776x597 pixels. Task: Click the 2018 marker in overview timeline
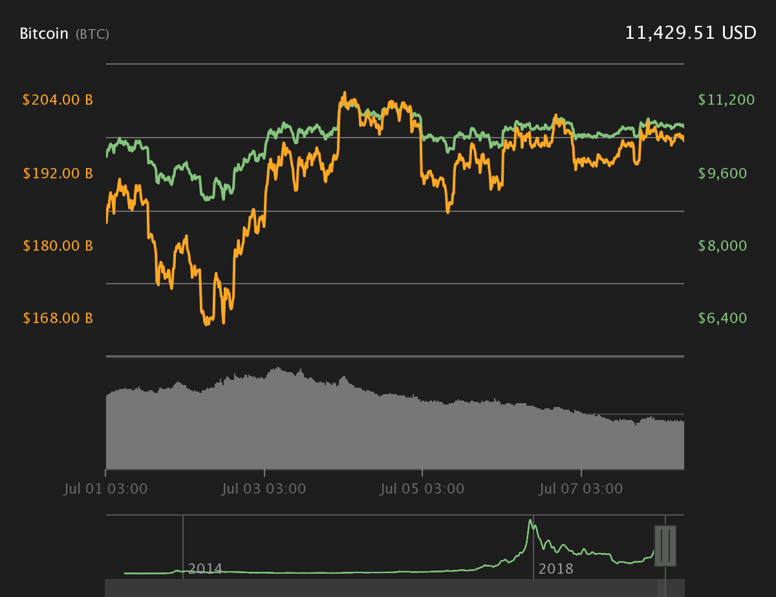[556, 569]
